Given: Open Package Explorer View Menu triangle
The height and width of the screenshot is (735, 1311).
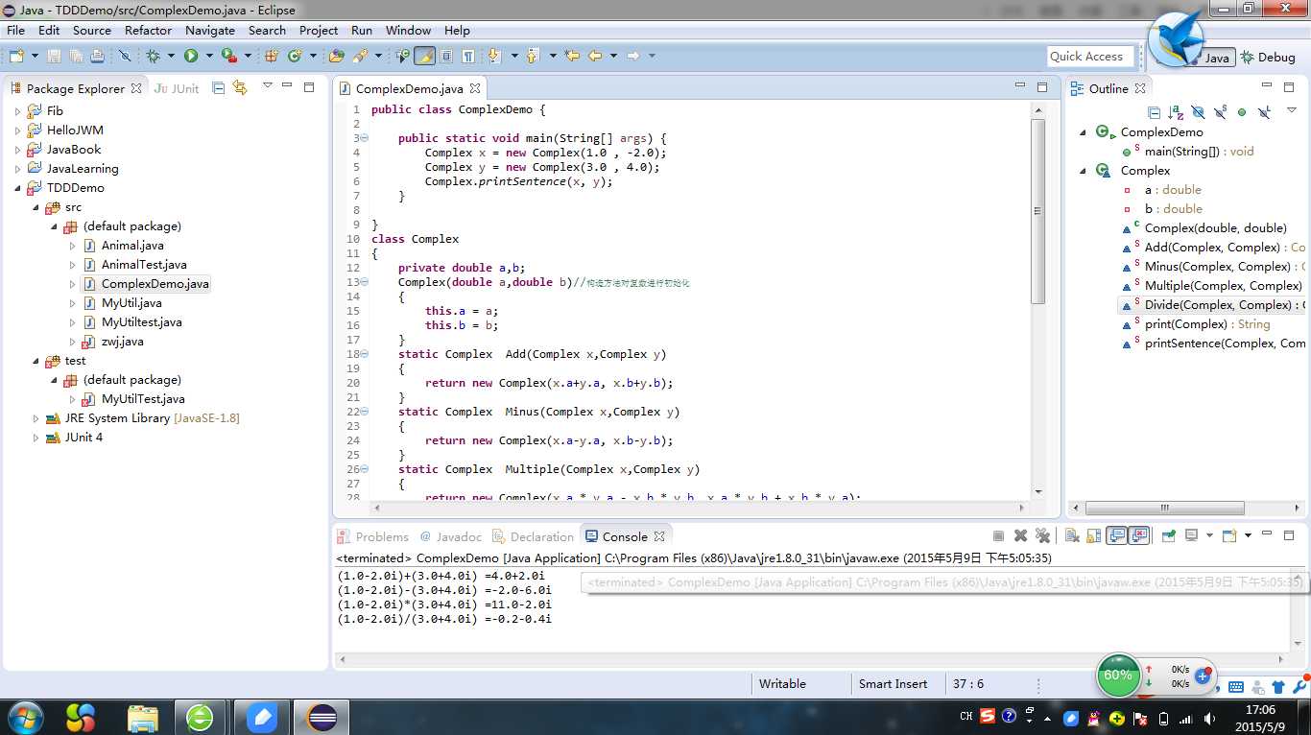Looking at the screenshot, I should 267,85.
